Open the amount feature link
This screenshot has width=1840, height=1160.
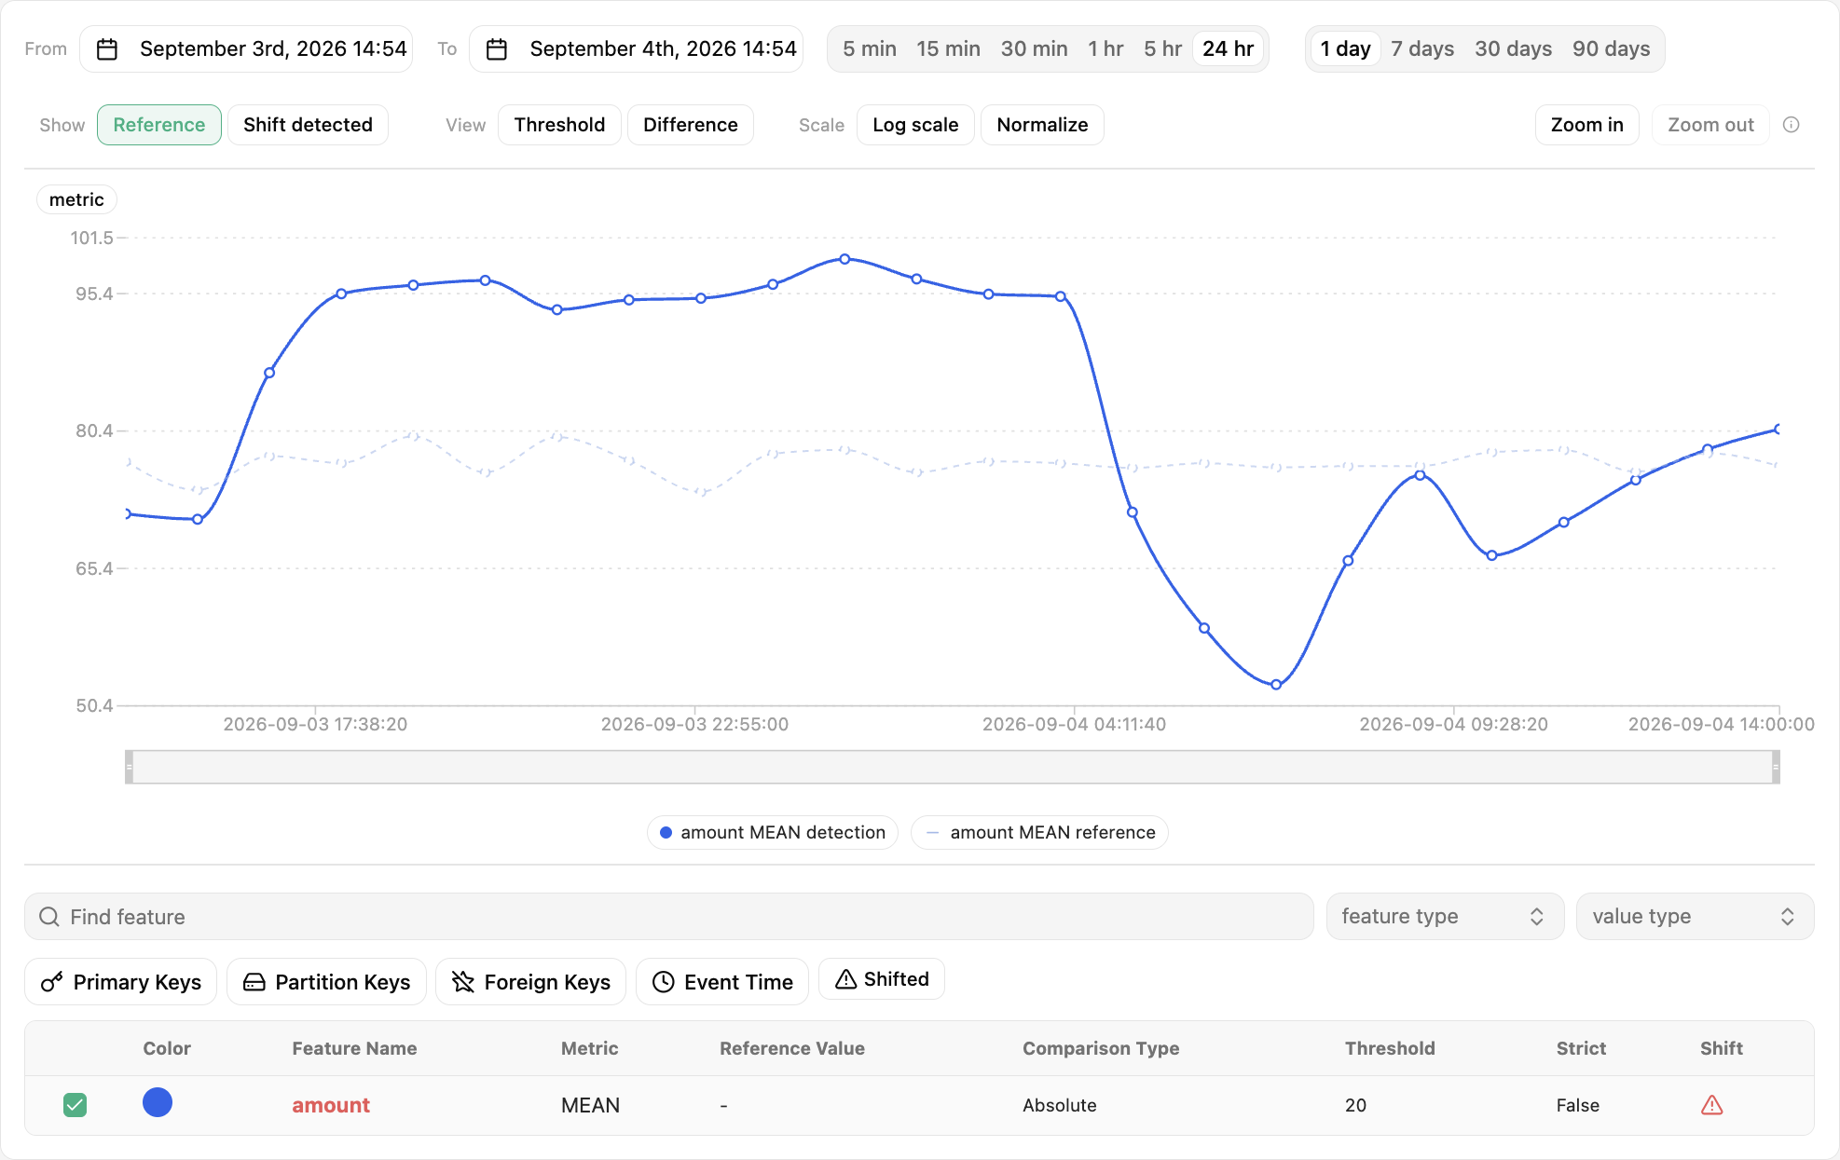[331, 1105]
